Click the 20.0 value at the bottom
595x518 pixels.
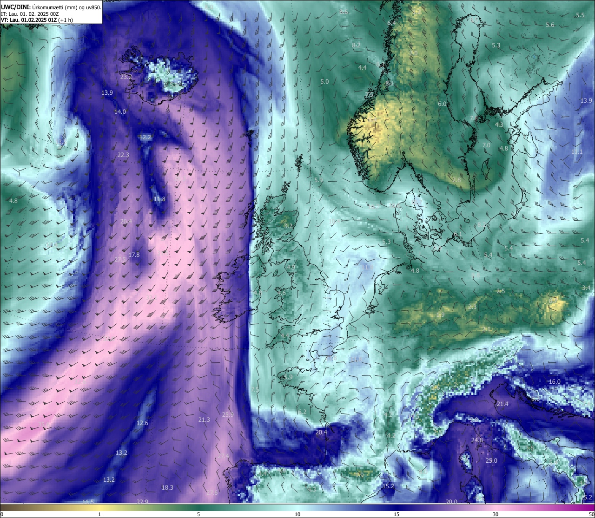(451, 501)
